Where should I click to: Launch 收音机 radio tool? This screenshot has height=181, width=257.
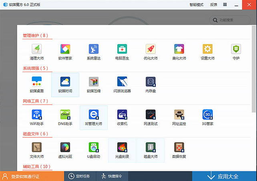coord(122,115)
